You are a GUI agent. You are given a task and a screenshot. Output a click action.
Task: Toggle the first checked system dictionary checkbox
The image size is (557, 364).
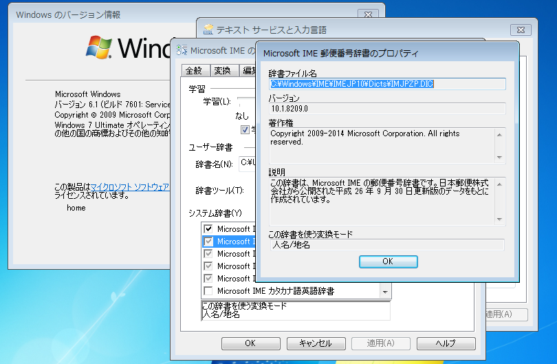click(x=208, y=229)
